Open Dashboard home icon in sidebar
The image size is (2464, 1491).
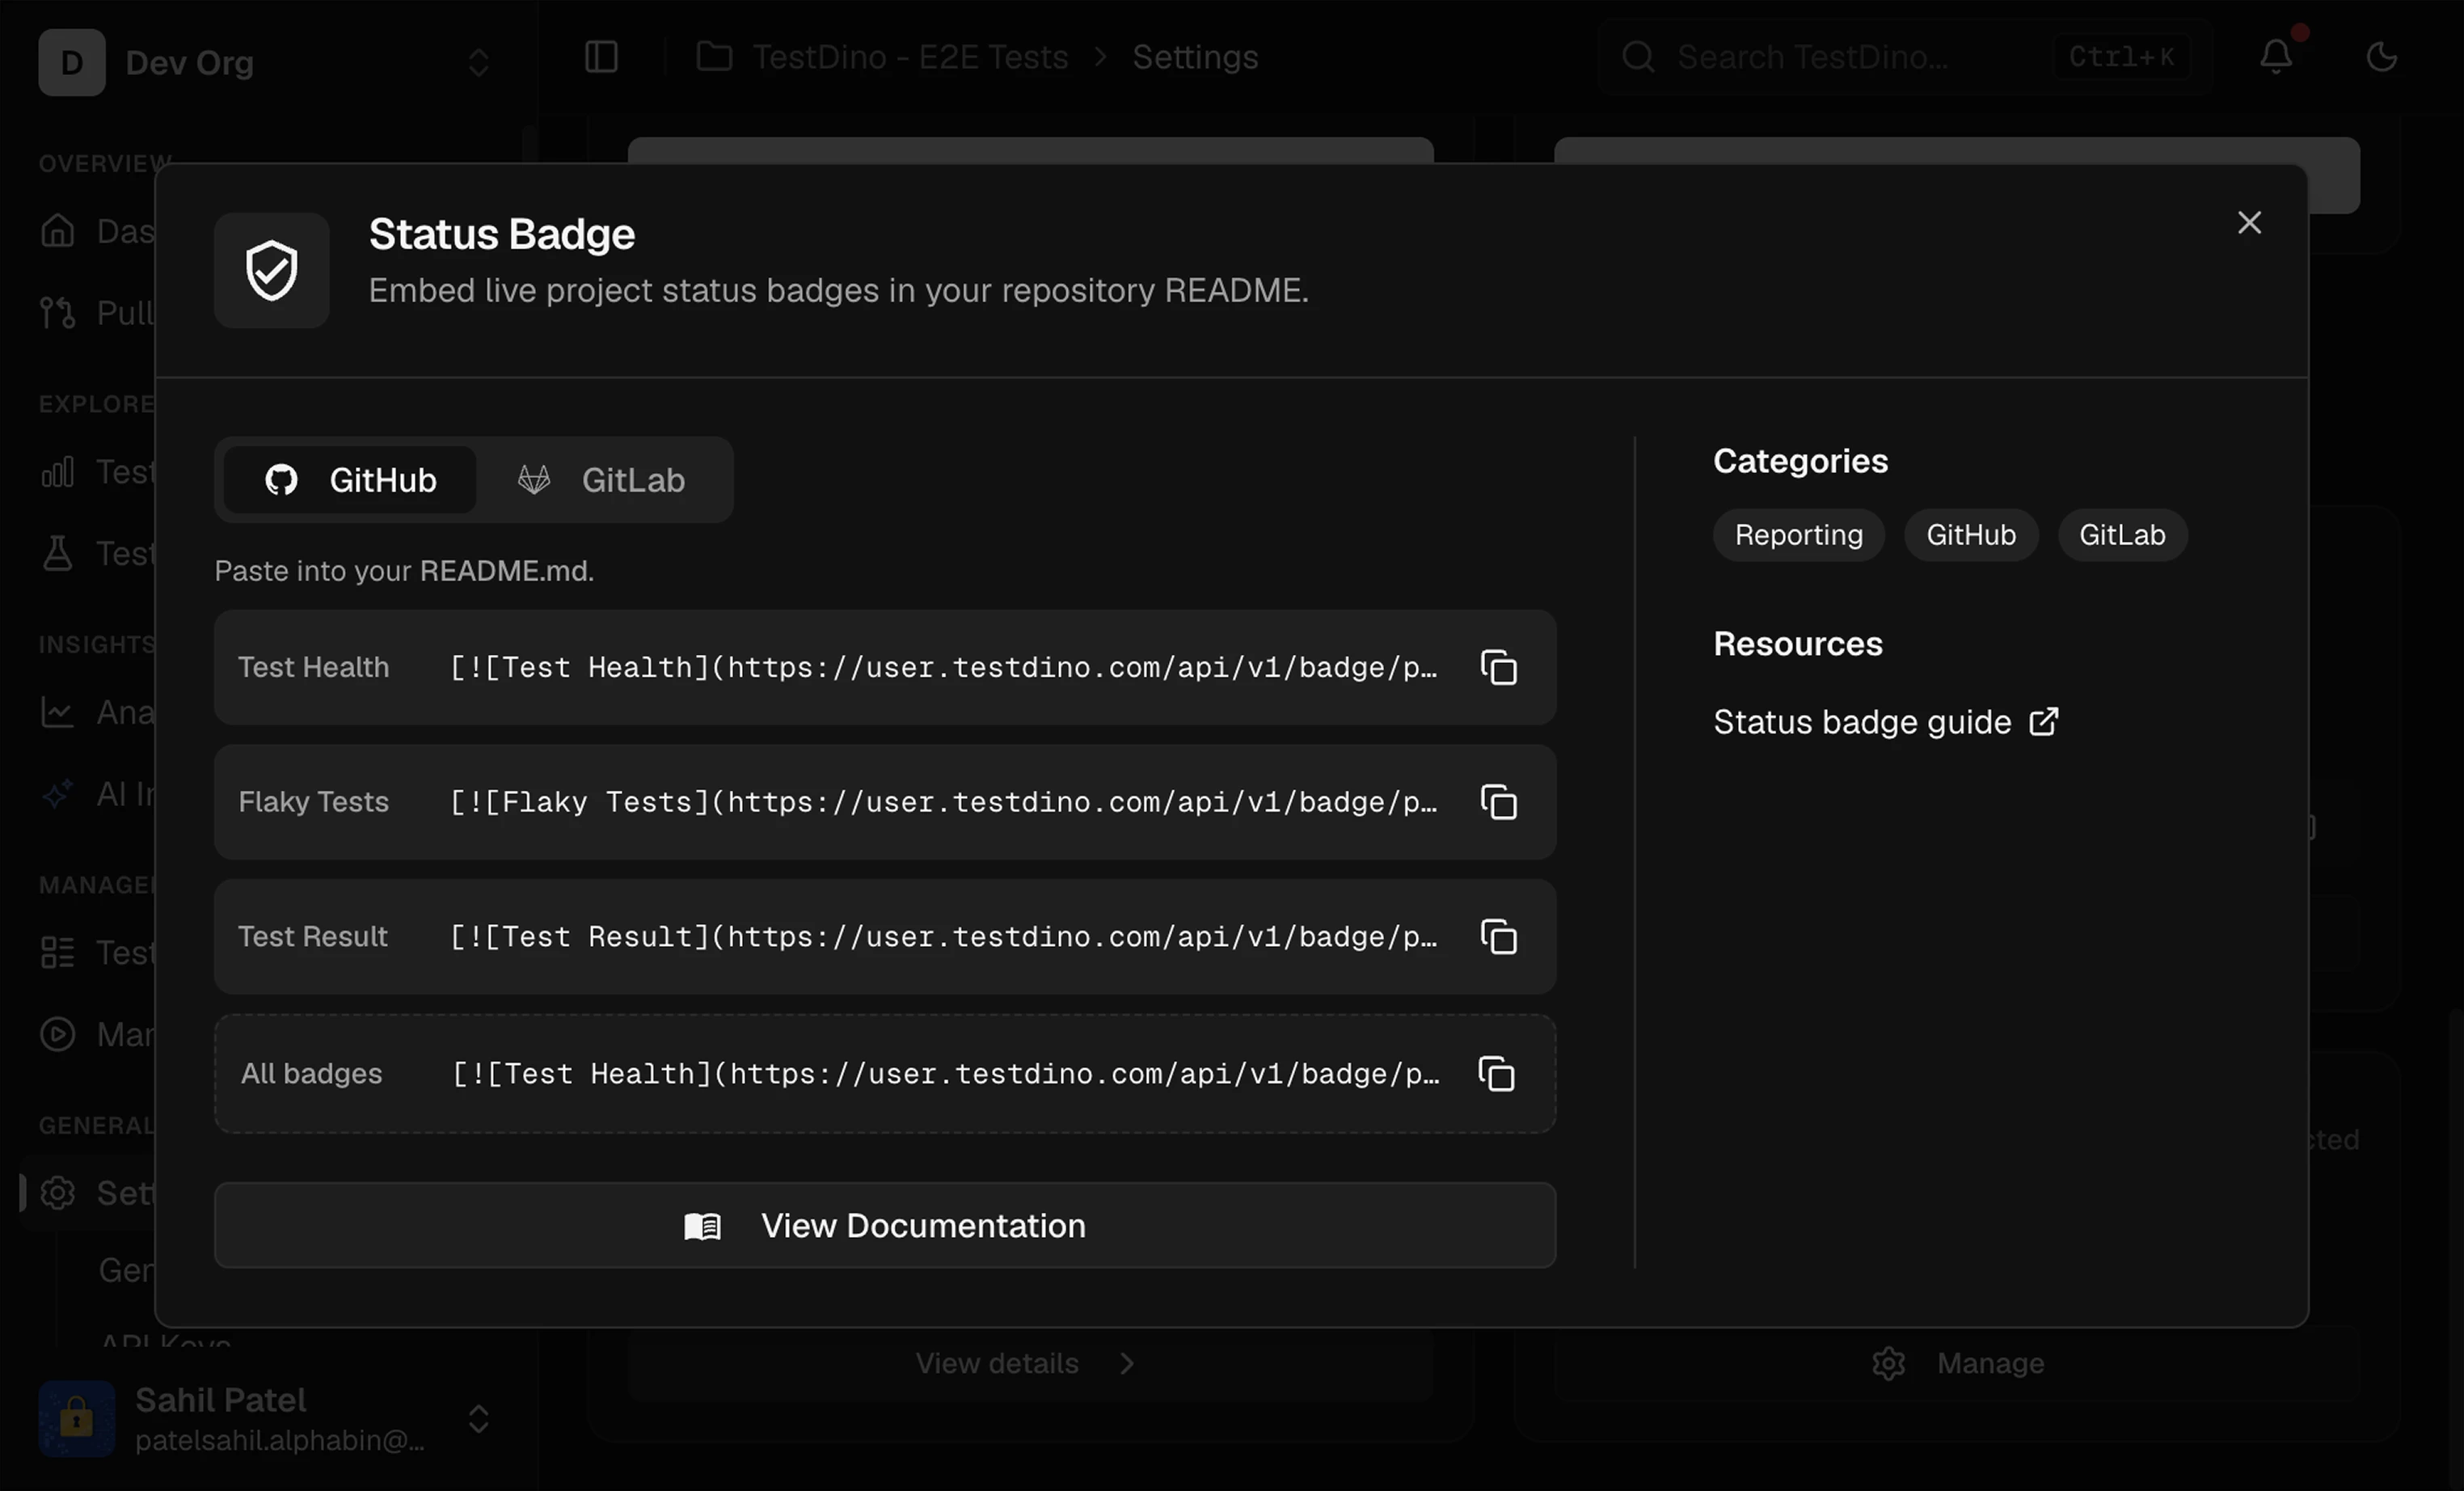(58, 231)
